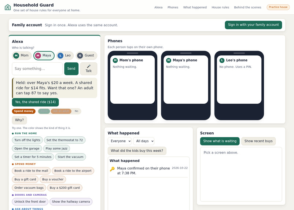Viewport: 294px width, 210px height.
Task: Accept 'Yes, the shared ride ($14)'
Action: 35,102
